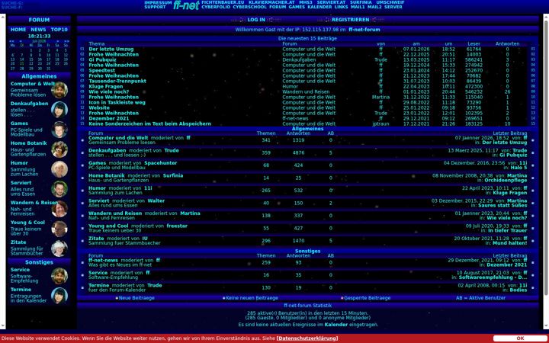
Task: Open moderator Surfinia profile link
Action: tap(173, 176)
